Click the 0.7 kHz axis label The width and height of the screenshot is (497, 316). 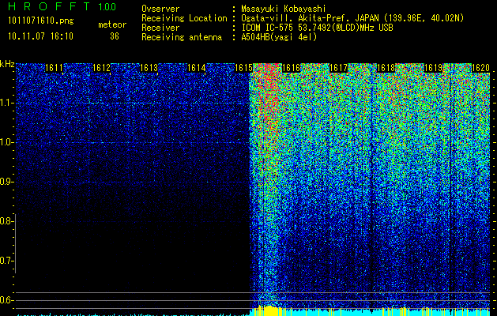pyautogui.click(x=6, y=261)
